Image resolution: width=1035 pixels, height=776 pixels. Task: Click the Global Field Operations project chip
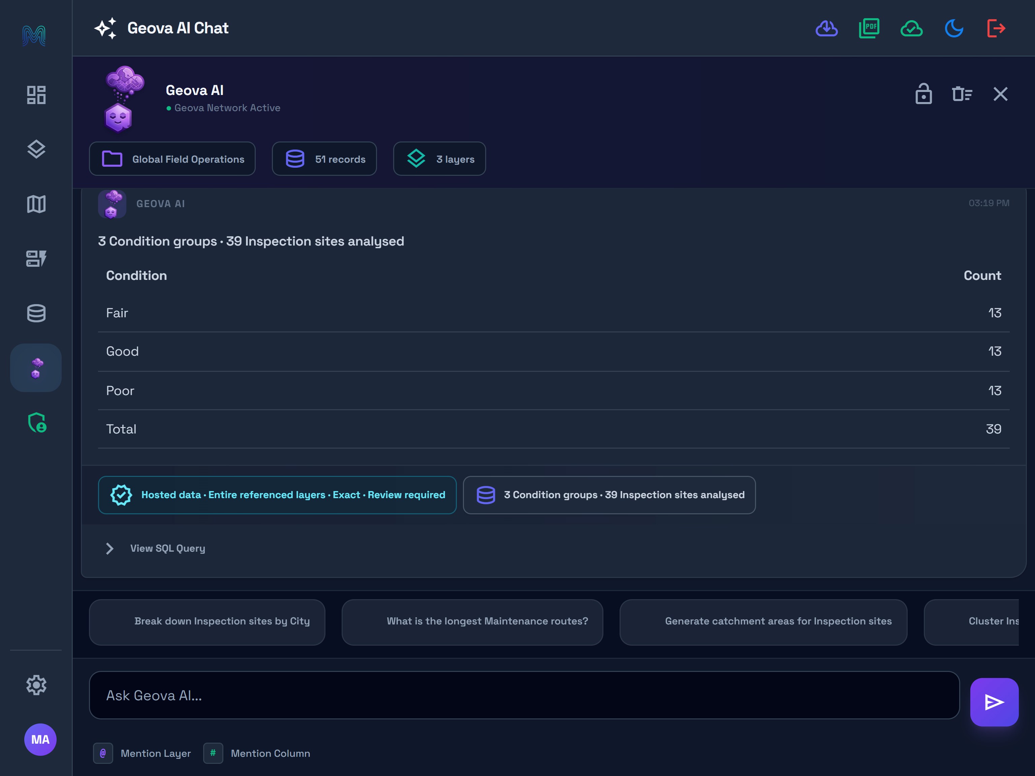172,159
